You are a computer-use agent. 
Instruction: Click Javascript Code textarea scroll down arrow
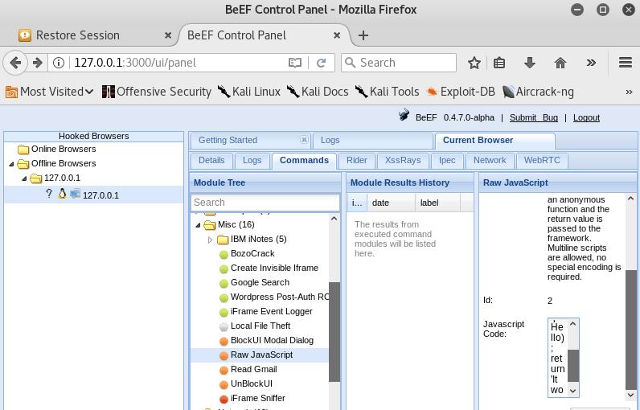click(x=573, y=391)
